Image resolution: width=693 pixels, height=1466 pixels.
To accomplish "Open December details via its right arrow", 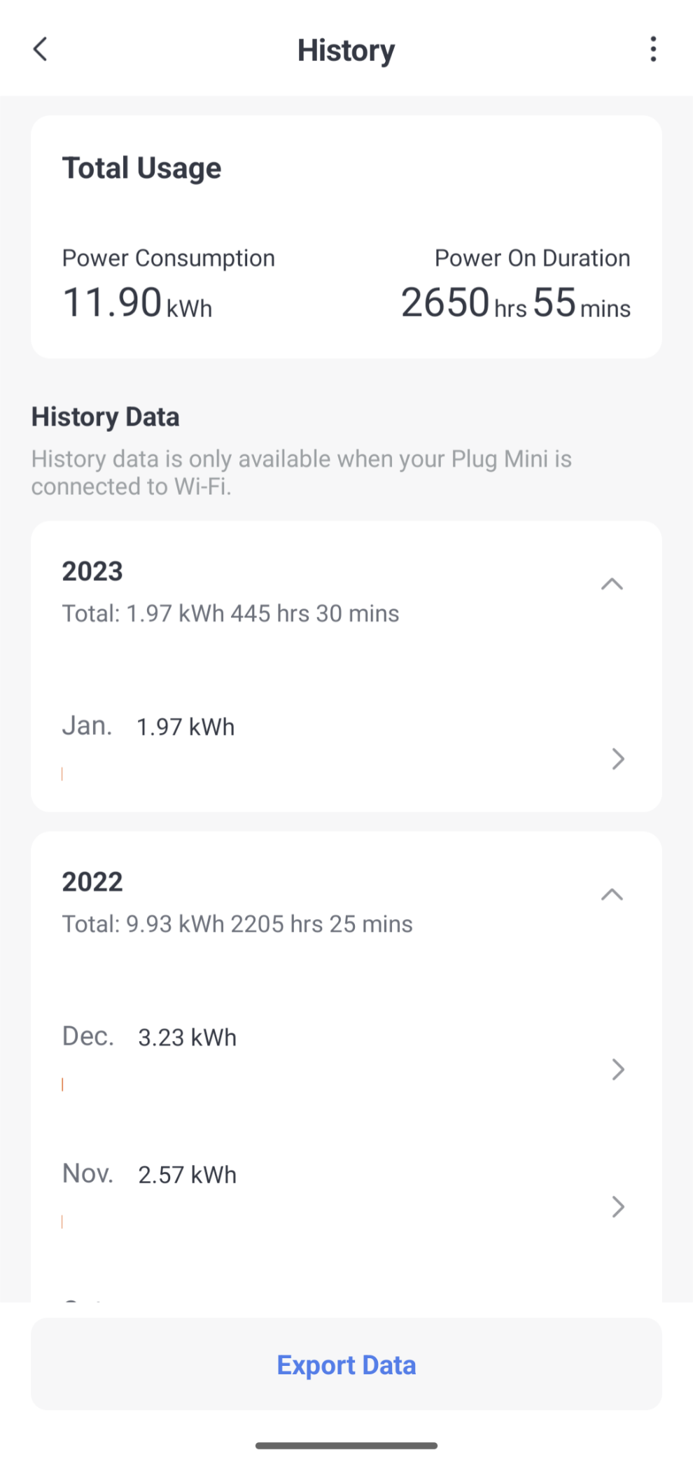I will point(617,1069).
